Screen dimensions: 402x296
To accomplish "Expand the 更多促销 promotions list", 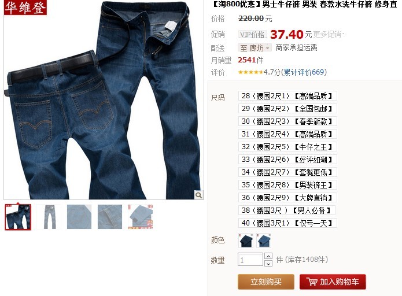I will point(329,34).
